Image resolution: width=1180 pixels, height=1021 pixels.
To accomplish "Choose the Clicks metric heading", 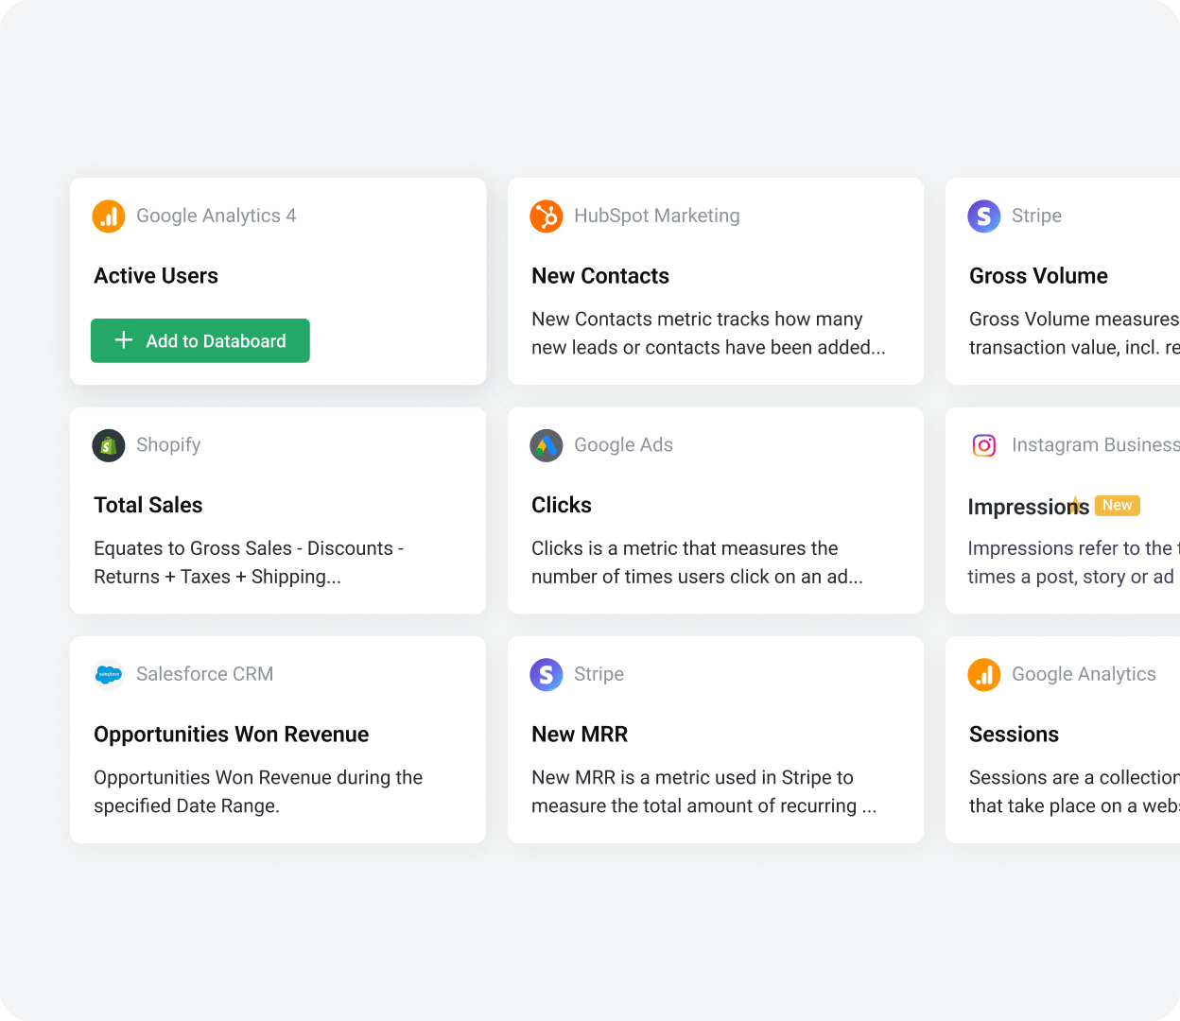I will click(562, 505).
